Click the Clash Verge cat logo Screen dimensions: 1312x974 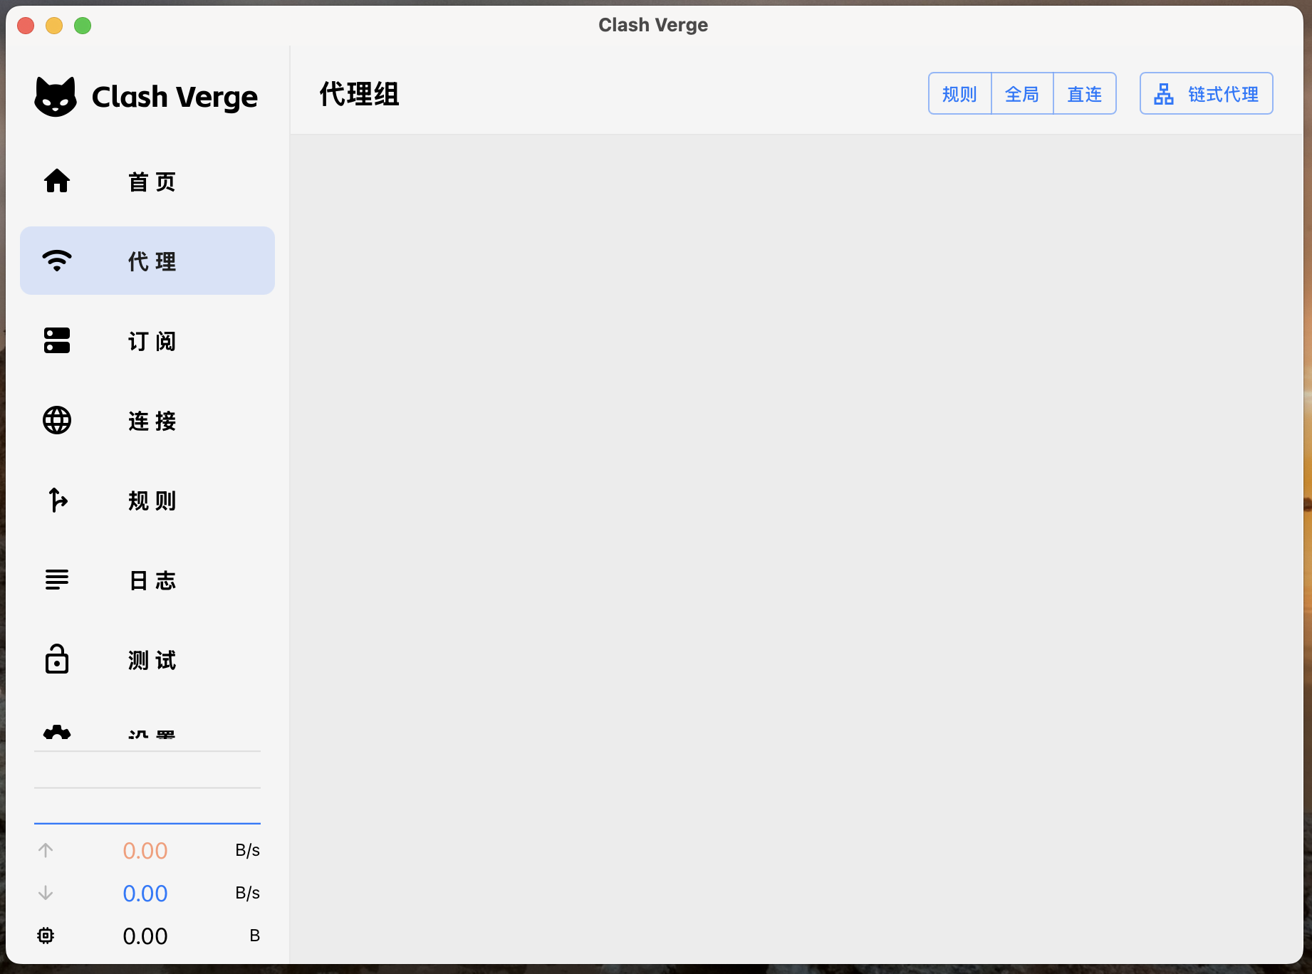point(56,97)
